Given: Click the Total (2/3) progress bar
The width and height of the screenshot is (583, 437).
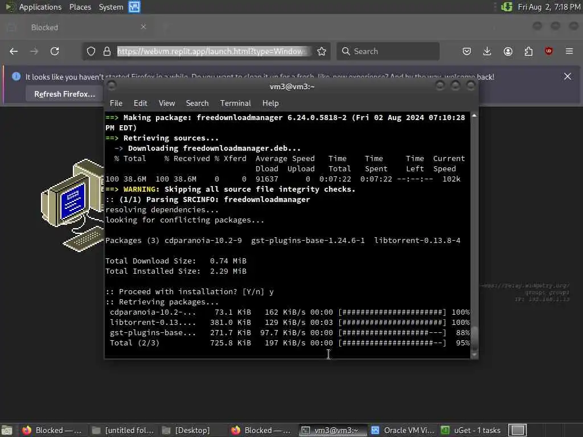Looking at the screenshot, I should (392, 343).
